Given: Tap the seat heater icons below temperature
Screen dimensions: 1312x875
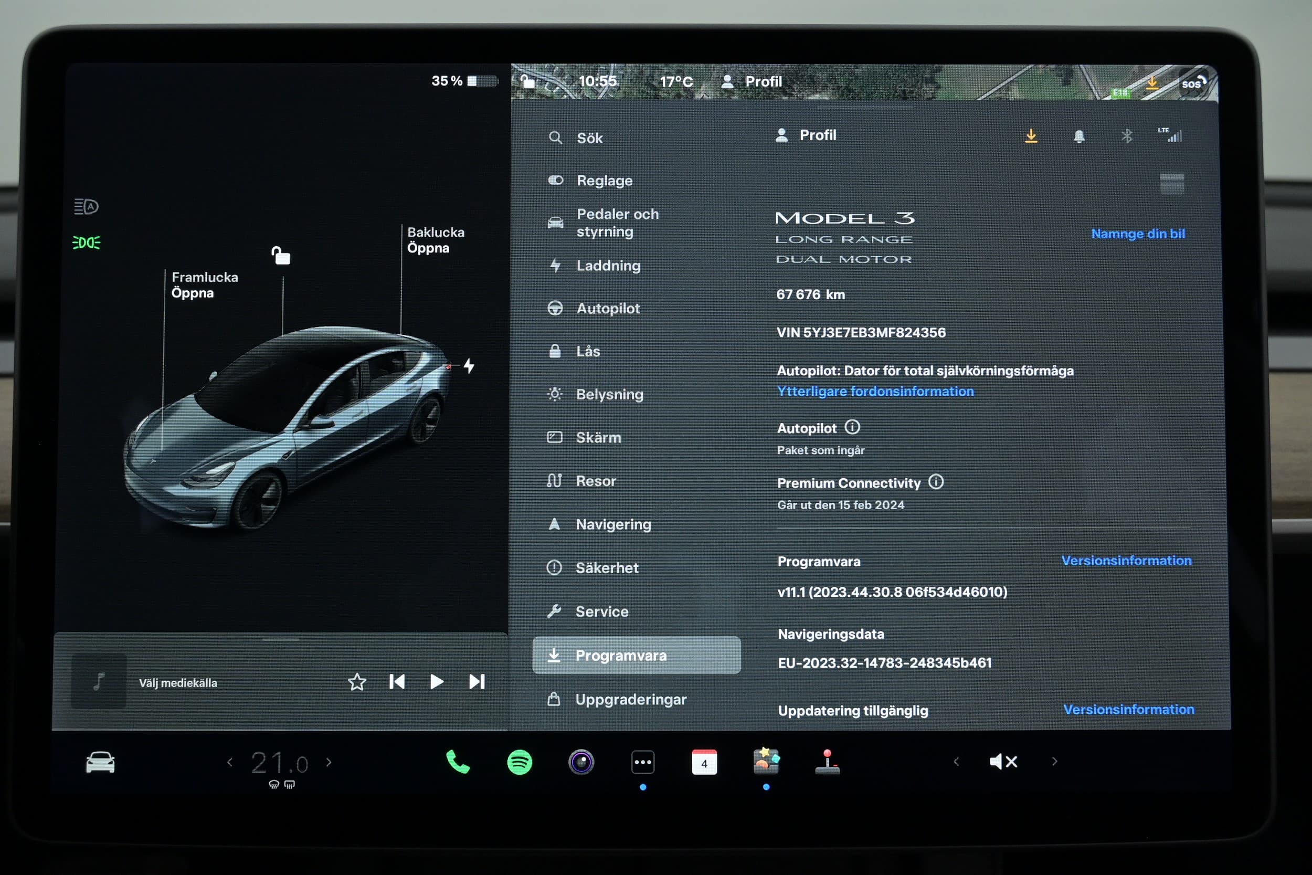Looking at the screenshot, I should click(x=282, y=785).
